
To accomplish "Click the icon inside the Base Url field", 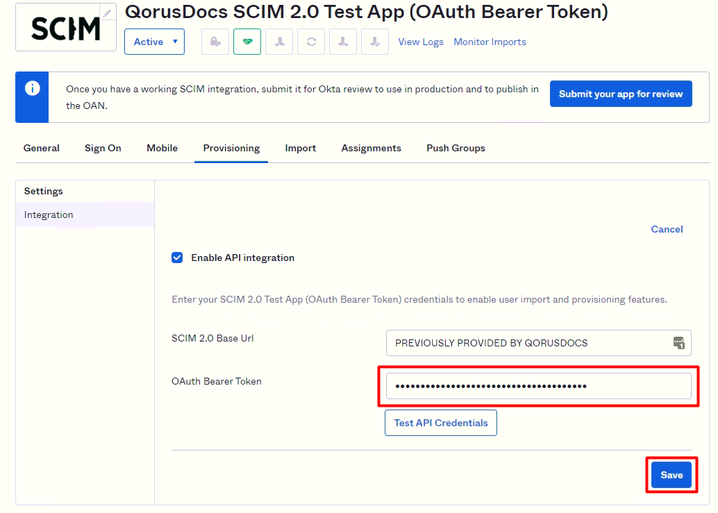I will 678,343.
